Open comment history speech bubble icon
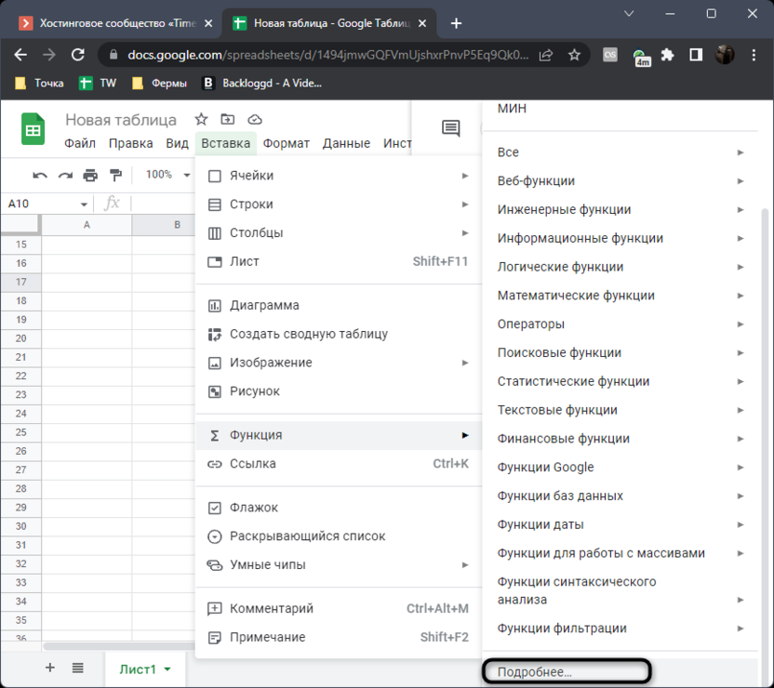Viewport: 774px width, 688px height. click(450, 128)
